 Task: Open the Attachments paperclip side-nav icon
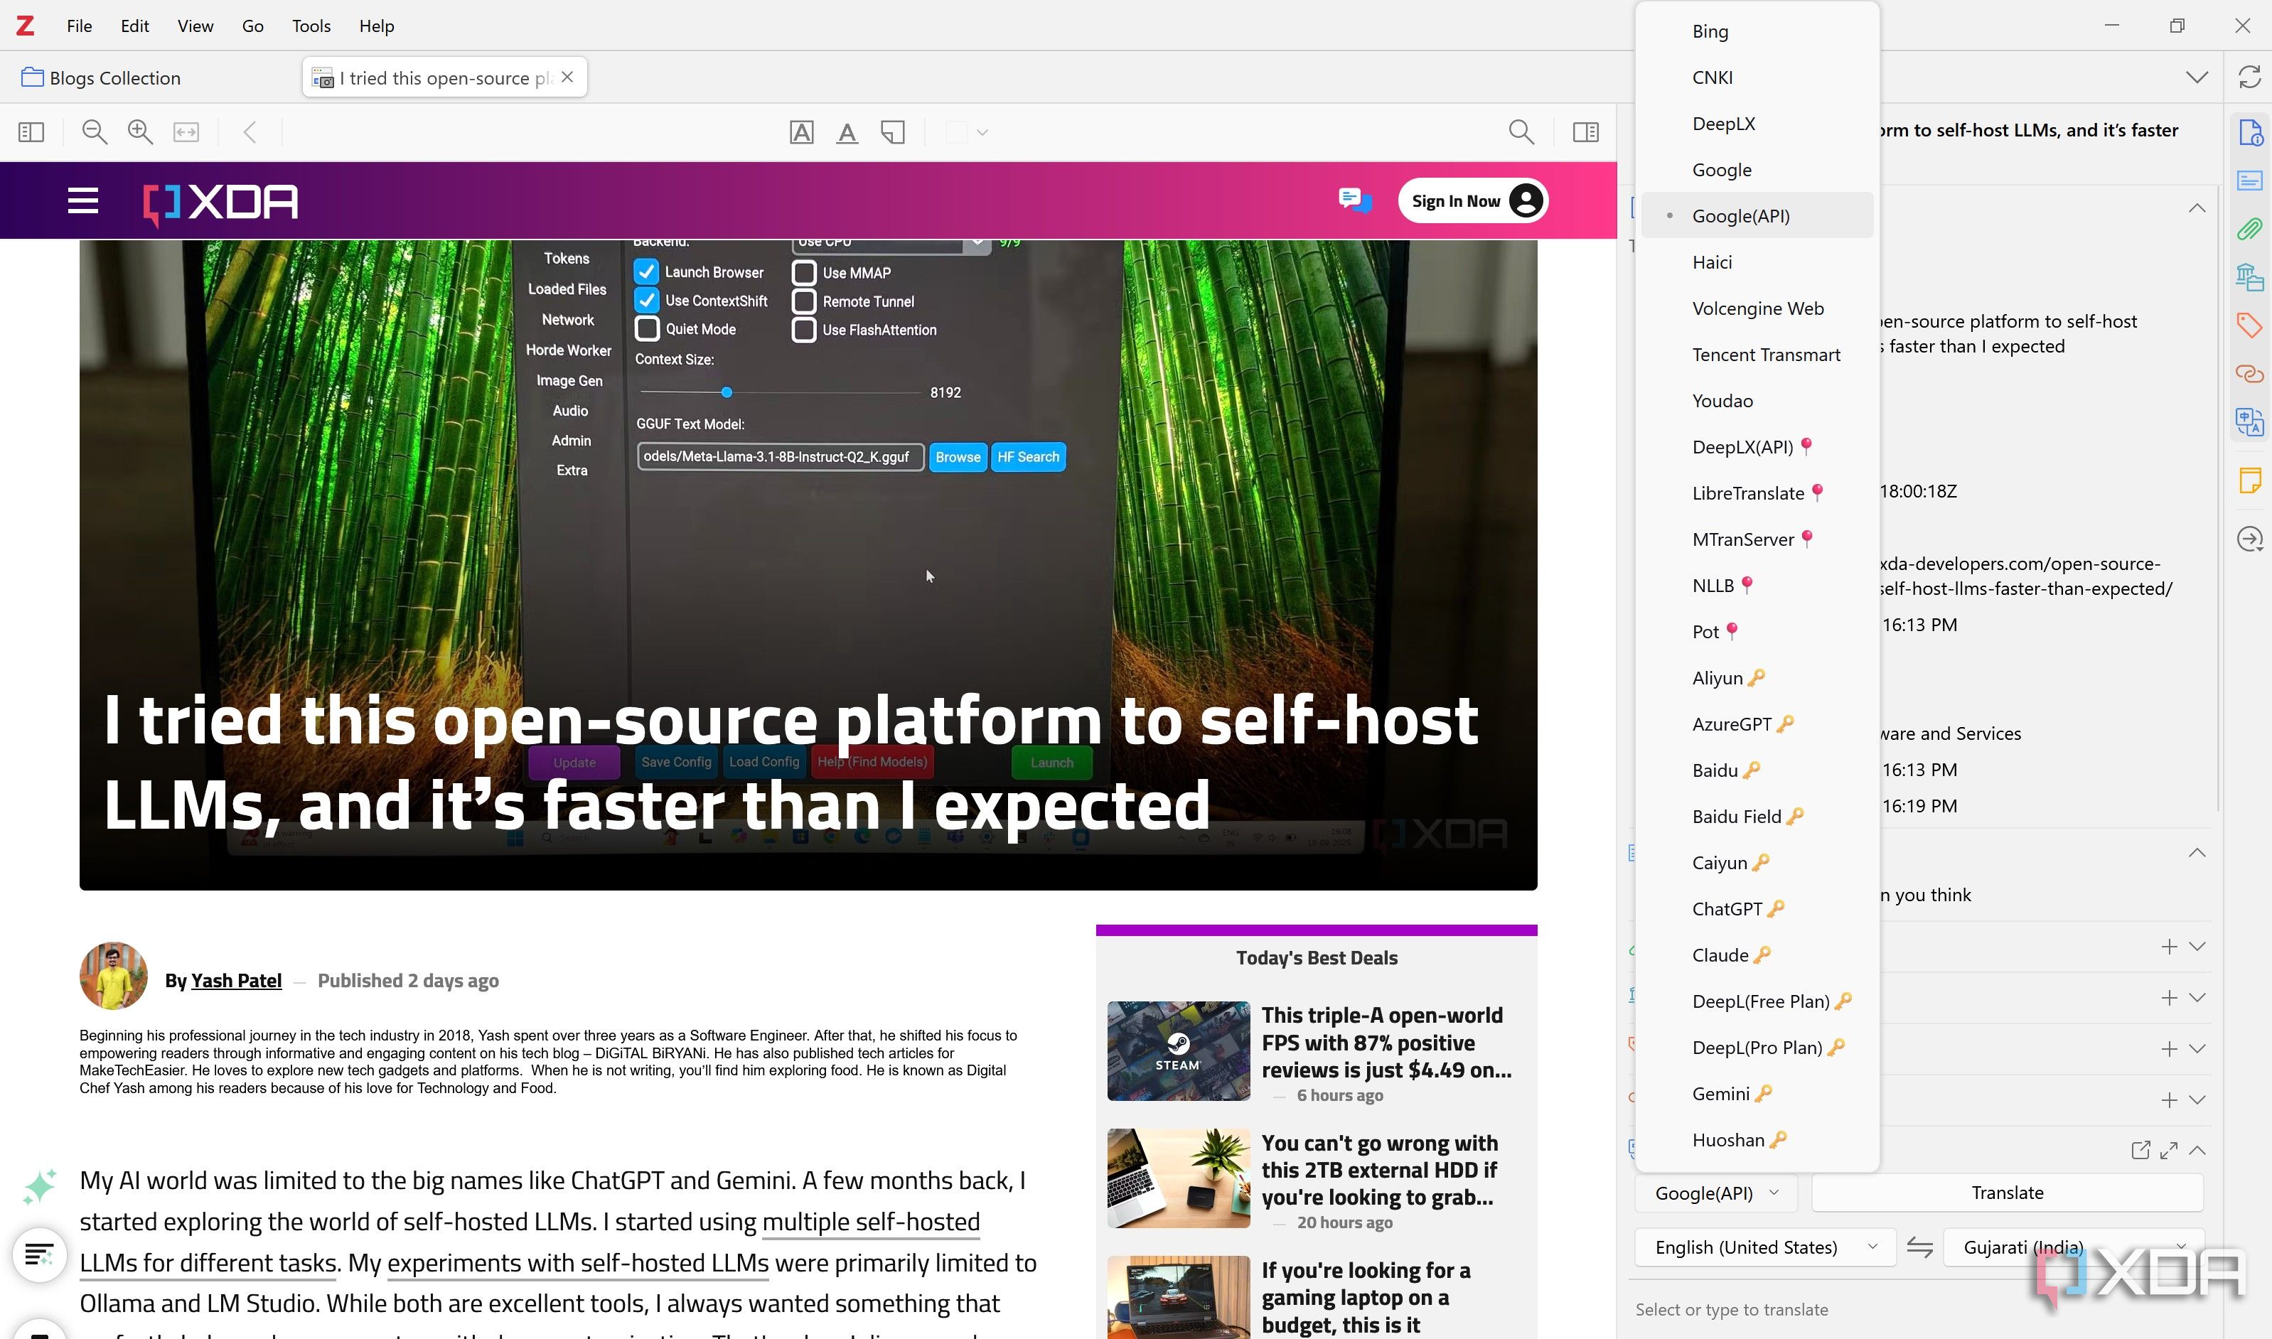coord(2249,229)
